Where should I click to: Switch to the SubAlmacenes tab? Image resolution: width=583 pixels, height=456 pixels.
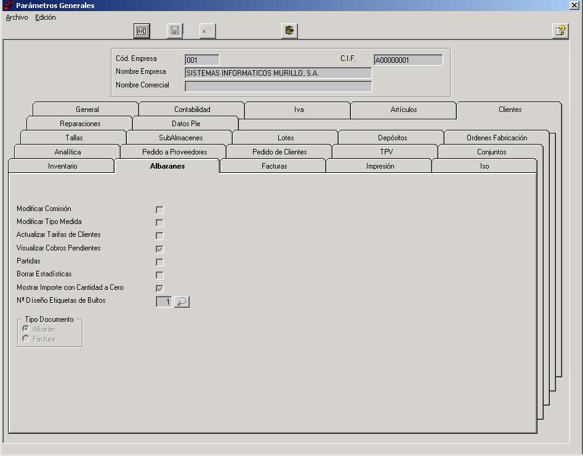pos(181,137)
